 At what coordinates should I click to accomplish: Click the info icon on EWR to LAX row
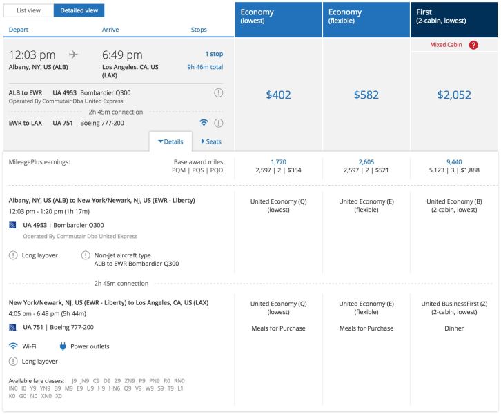(219, 123)
